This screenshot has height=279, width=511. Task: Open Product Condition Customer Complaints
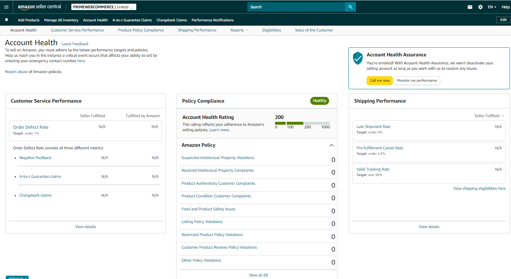(216, 196)
